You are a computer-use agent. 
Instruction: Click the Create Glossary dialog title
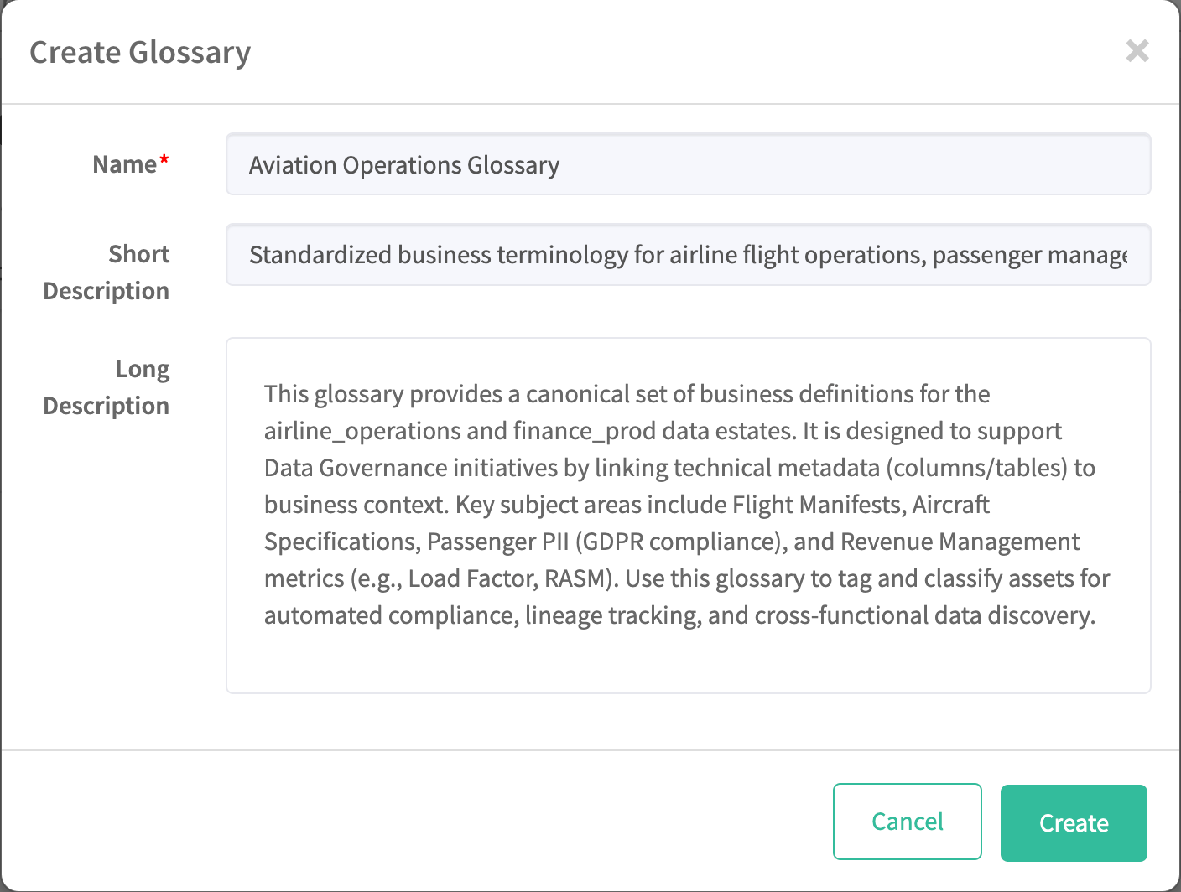(x=140, y=52)
